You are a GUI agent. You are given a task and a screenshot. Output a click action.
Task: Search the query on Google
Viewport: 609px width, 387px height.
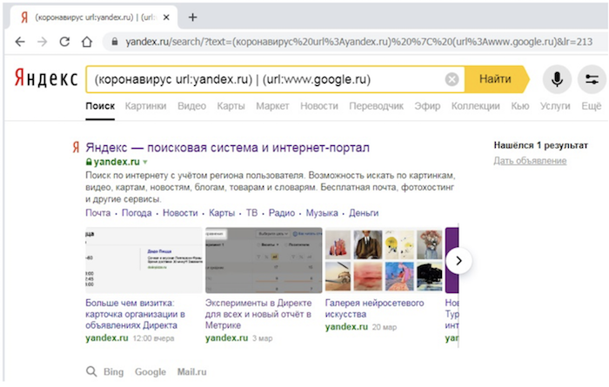[151, 372]
